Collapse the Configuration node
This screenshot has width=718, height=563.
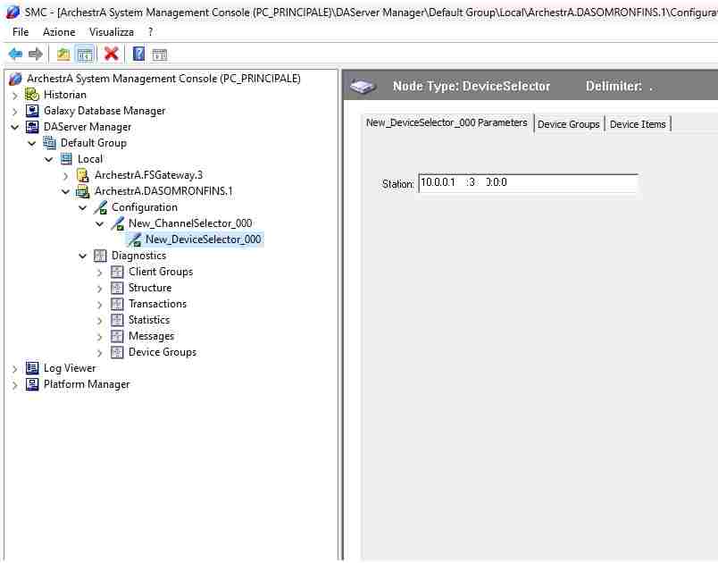point(83,208)
